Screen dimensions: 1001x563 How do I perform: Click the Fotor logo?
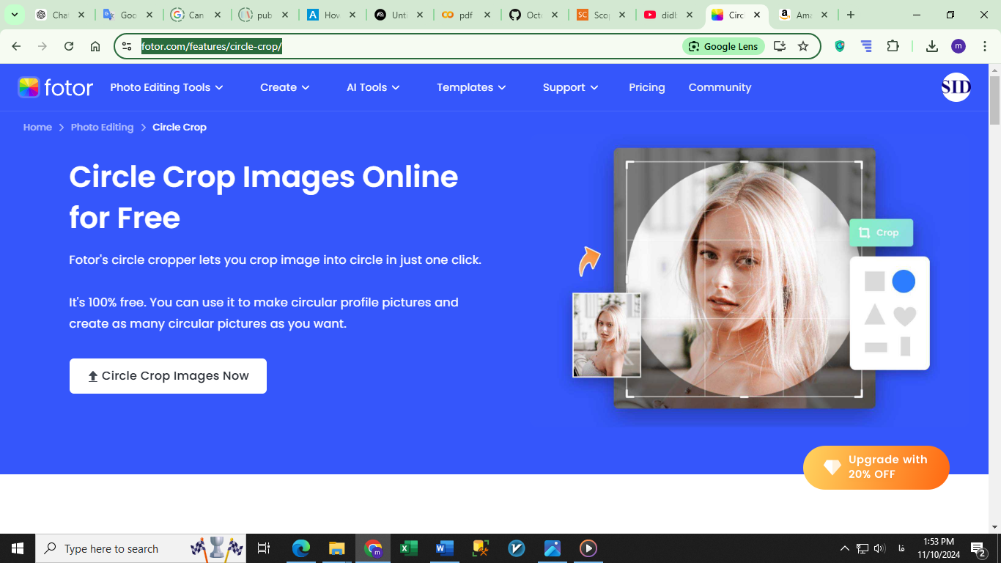pos(56,87)
